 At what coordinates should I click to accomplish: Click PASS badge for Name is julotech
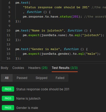8,98
